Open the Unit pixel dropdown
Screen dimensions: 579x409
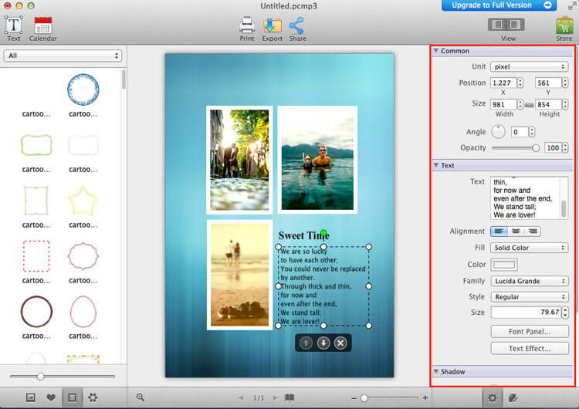pyautogui.click(x=529, y=66)
